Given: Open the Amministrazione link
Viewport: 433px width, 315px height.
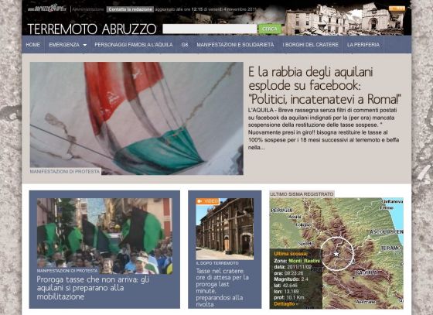Looking at the screenshot, I should (88, 9).
